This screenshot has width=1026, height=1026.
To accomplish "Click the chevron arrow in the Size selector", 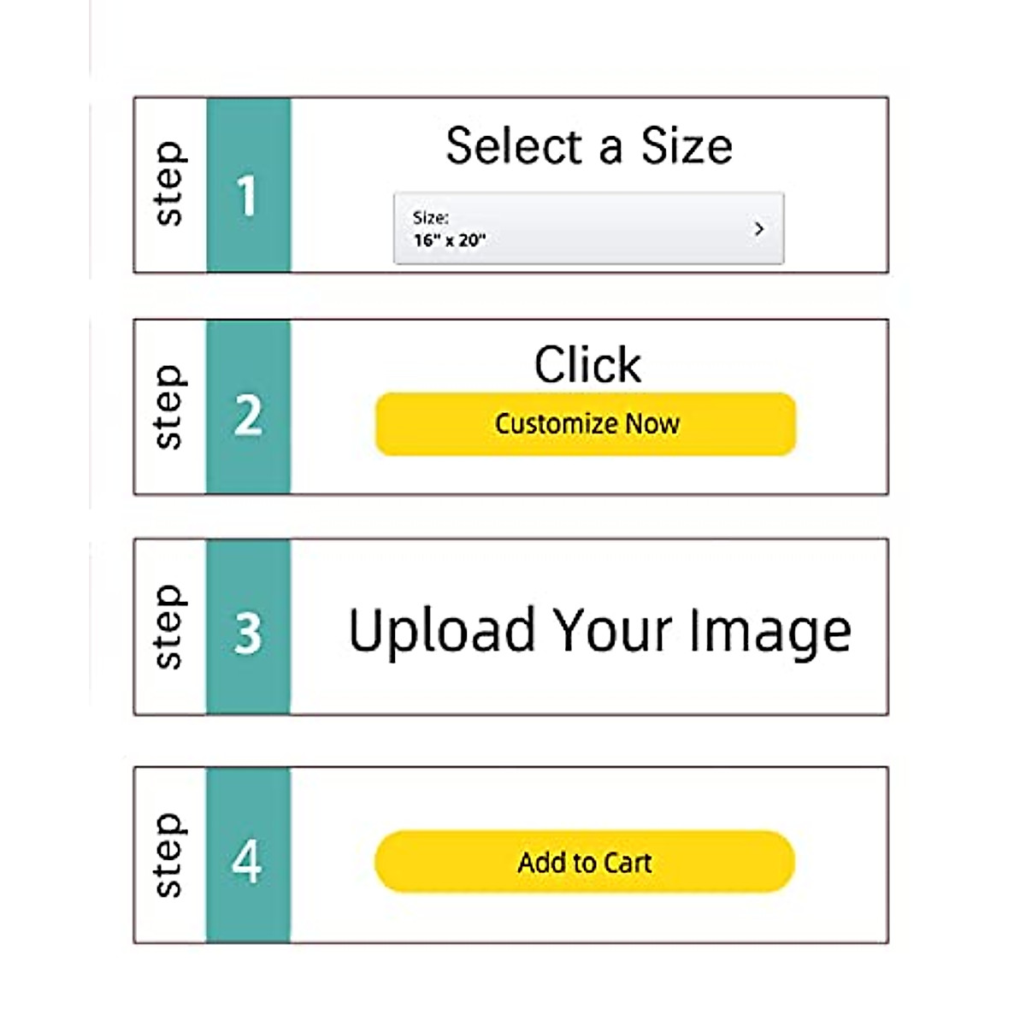I will (758, 228).
